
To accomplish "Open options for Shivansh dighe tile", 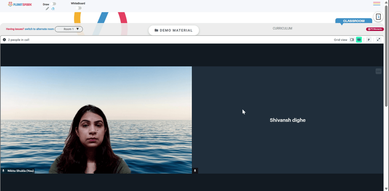I will [x=378, y=71].
